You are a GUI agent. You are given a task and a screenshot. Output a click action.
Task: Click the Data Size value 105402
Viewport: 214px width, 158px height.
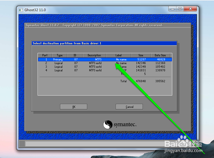tap(160, 67)
